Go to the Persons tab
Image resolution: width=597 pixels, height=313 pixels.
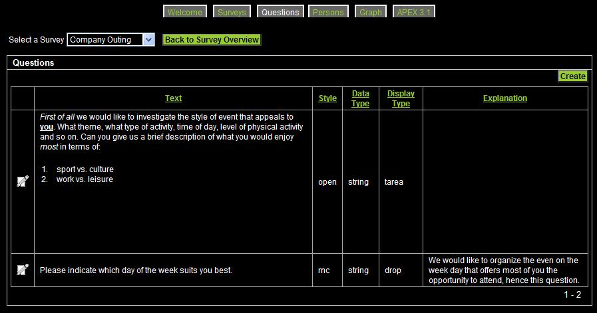(x=328, y=12)
